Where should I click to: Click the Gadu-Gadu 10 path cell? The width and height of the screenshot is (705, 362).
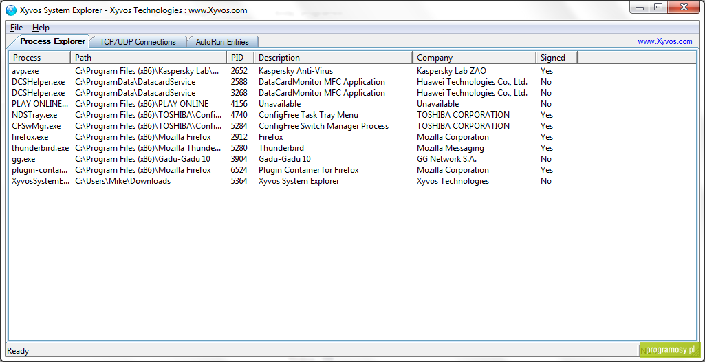click(x=142, y=159)
